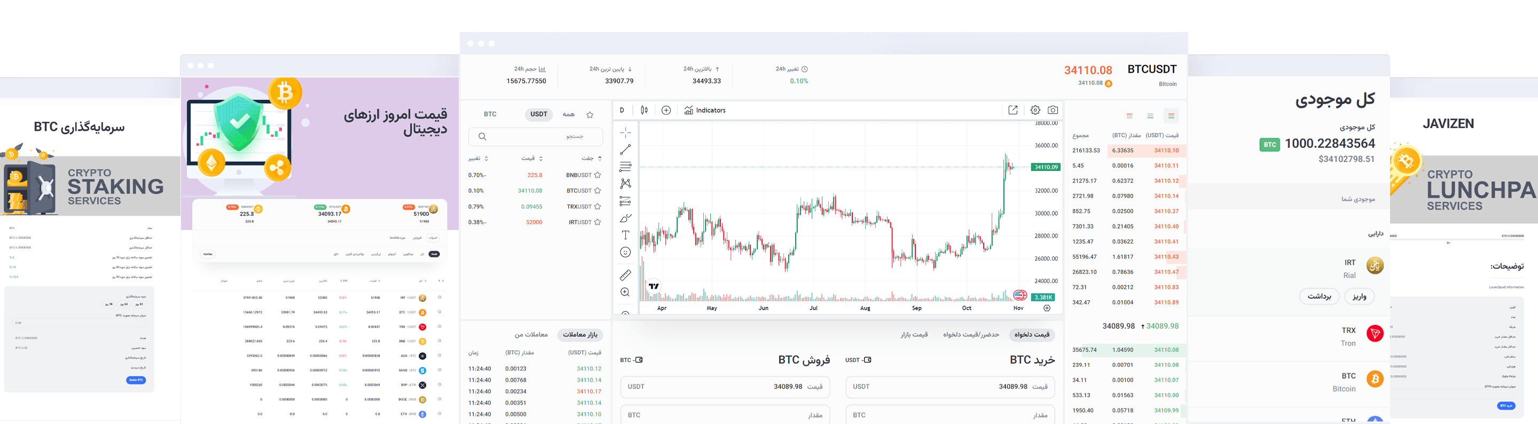Change the candlestick chart style

tap(644, 110)
